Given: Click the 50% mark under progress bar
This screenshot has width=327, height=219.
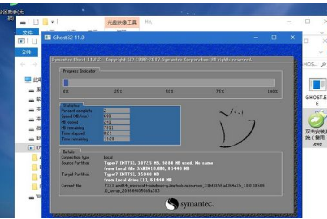Looking at the screenshot, I should point(169,92).
